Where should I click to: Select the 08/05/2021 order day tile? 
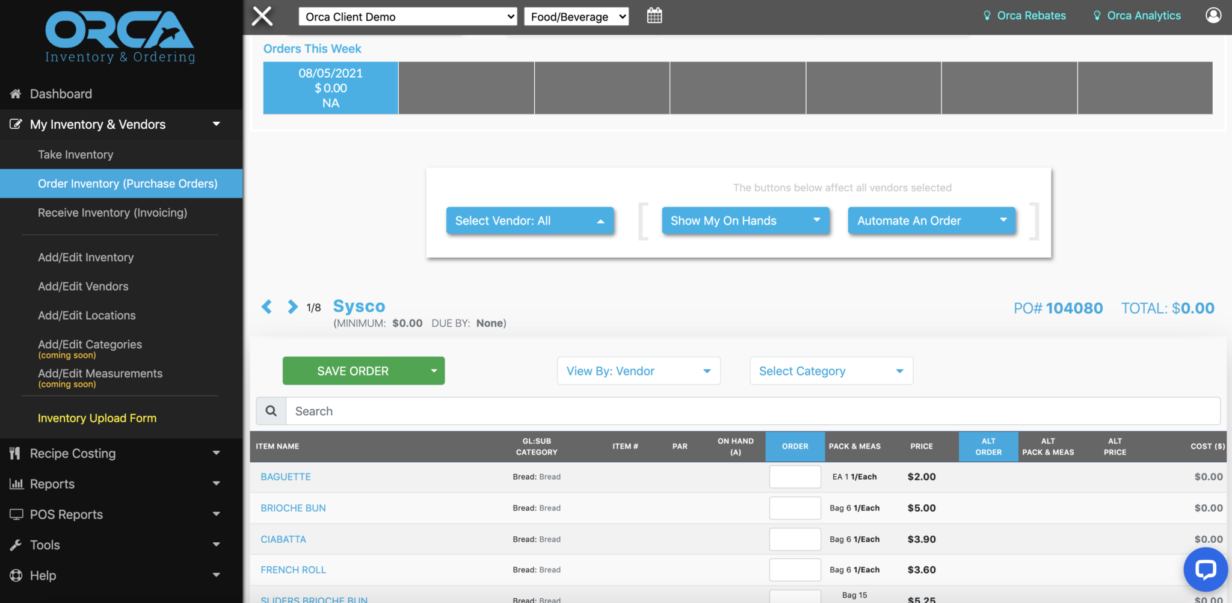[x=331, y=88]
